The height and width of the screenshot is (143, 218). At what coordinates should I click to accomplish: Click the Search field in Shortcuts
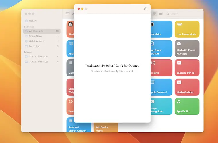pyautogui.click(x=184, y=14)
